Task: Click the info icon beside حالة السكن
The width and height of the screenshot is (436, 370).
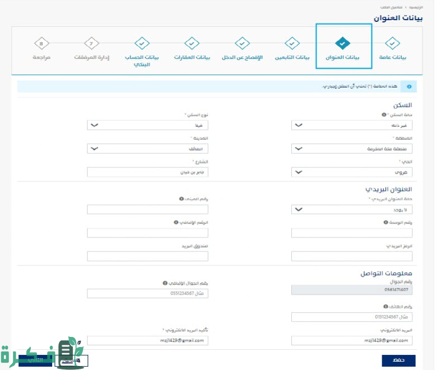Action: (384, 115)
